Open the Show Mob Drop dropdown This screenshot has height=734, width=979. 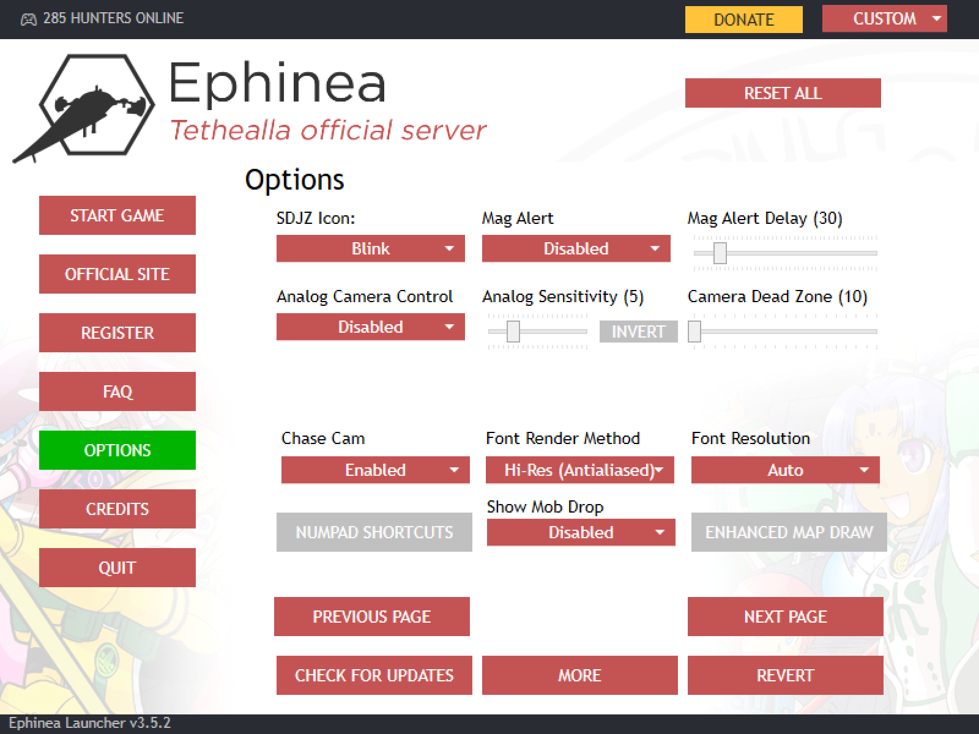[581, 533]
